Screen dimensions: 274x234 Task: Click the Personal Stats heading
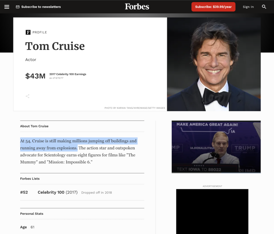tap(32, 214)
